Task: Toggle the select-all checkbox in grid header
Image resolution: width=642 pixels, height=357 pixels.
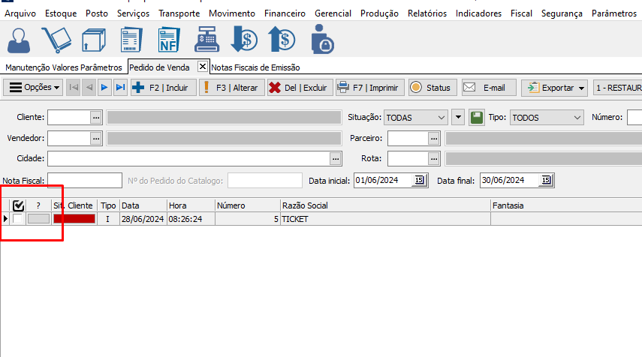Action: [x=19, y=205]
